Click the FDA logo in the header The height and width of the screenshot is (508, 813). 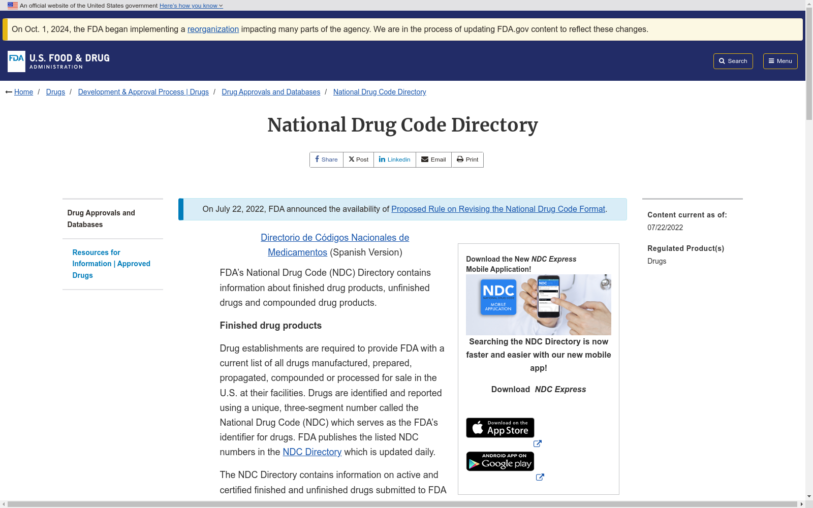[x=59, y=61]
